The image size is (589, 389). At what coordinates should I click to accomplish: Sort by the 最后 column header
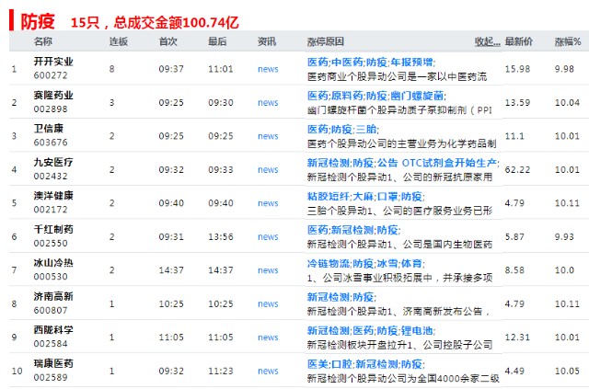pos(217,41)
